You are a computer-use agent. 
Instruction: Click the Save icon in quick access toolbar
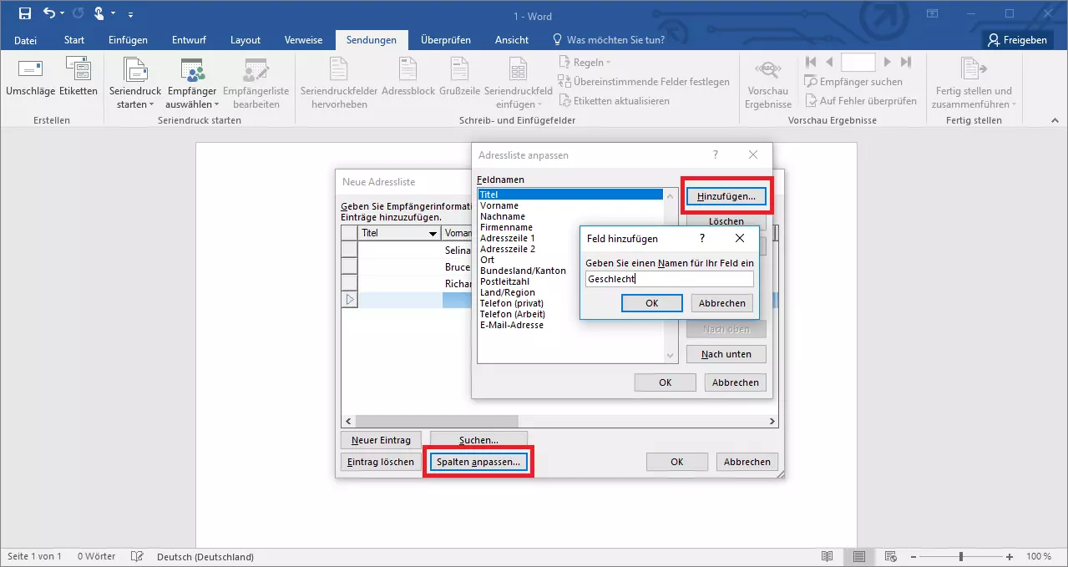pos(25,13)
